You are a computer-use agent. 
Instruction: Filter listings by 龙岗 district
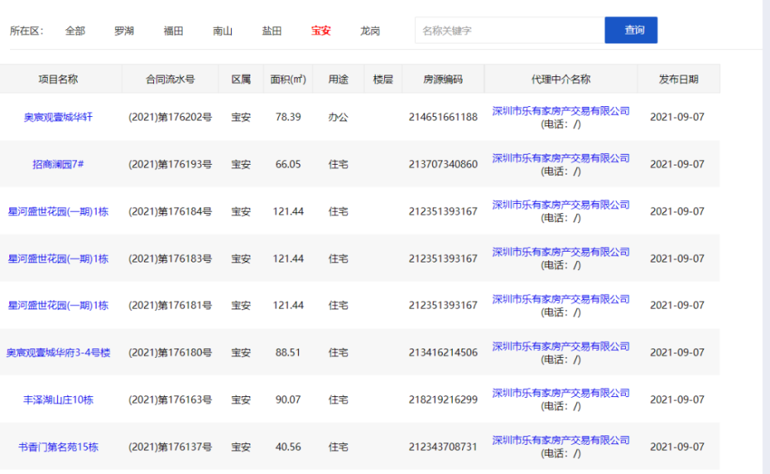[x=370, y=31]
